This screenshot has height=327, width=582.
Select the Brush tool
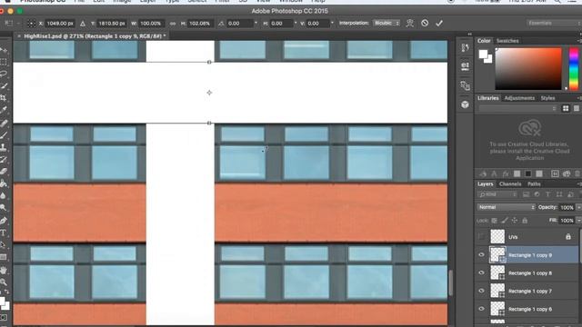coord(4,135)
